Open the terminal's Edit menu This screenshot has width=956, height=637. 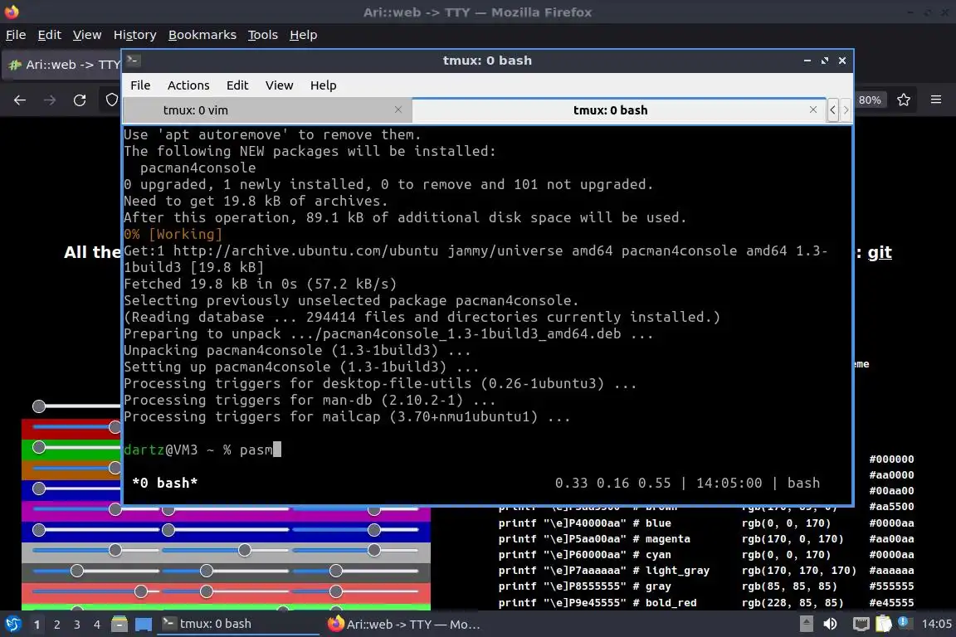coord(237,85)
